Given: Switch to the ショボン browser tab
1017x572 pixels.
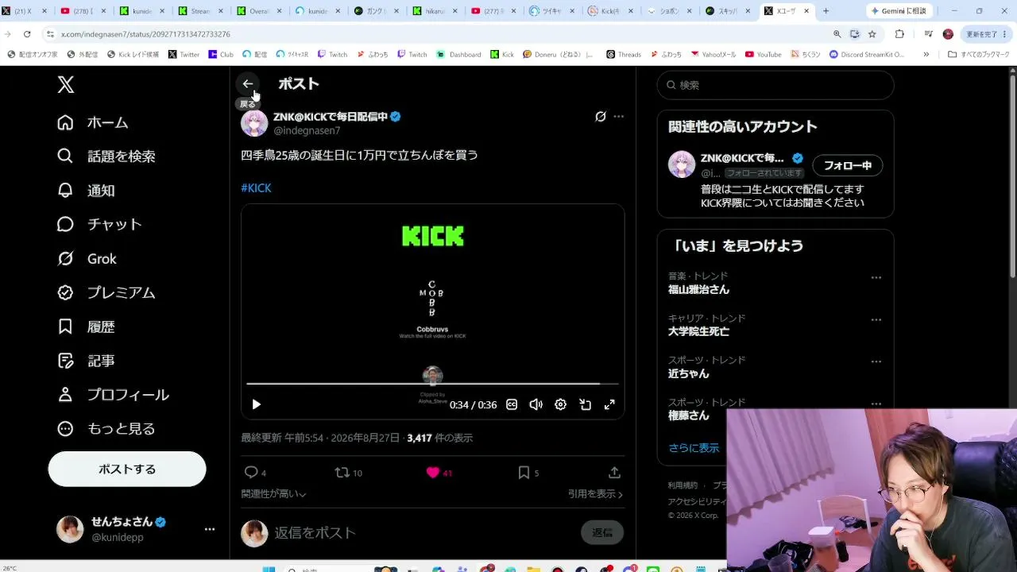Looking at the screenshot, I should pos(669,11).
